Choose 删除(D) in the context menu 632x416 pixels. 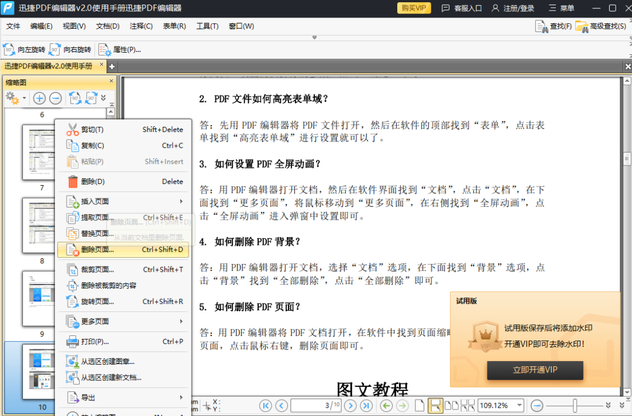123,182
